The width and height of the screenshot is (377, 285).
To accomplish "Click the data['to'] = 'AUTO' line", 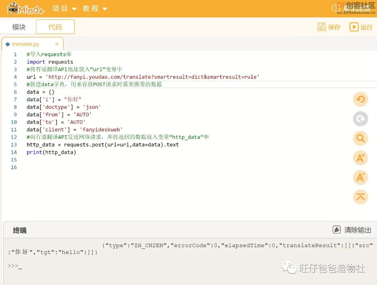I will point(56,122).
